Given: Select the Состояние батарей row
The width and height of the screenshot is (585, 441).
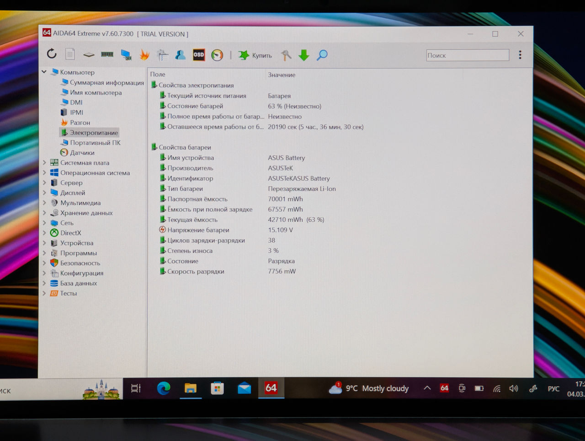Looking at the screenshot, I should pyautogui.click(x=340, y=106).
